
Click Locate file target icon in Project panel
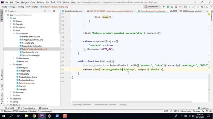pyautogui.click(x=45, y=11)
